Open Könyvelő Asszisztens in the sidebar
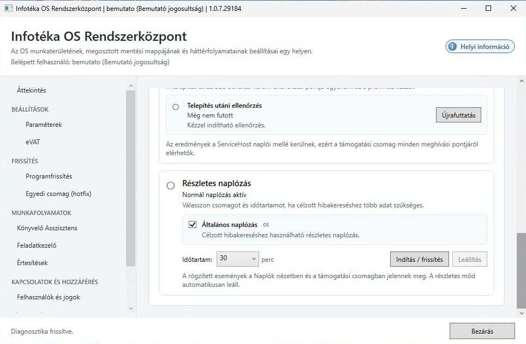This screenshot has height=344, width=526. pyautogui.click(x=47, y=228)
